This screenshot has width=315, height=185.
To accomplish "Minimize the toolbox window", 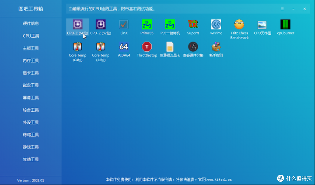I will pyautogui.click(x=293, y=9).
